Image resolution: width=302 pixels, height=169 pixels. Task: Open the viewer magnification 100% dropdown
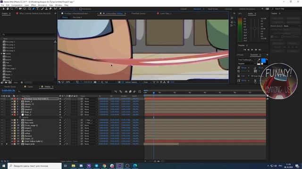point(69,82)
